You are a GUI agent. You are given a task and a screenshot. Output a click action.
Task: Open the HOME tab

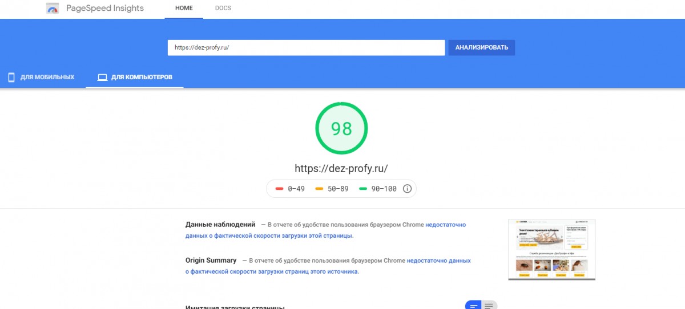pyautogui.click(x=184, y=9)
